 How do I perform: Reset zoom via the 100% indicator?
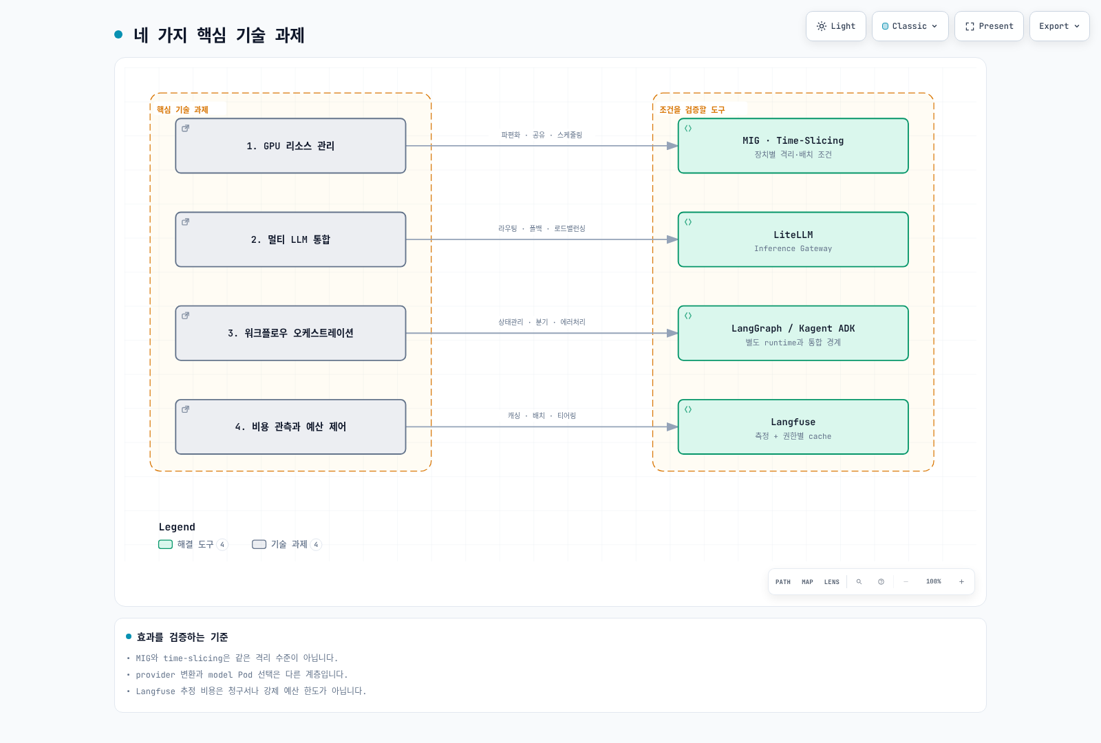coord(934,582)
